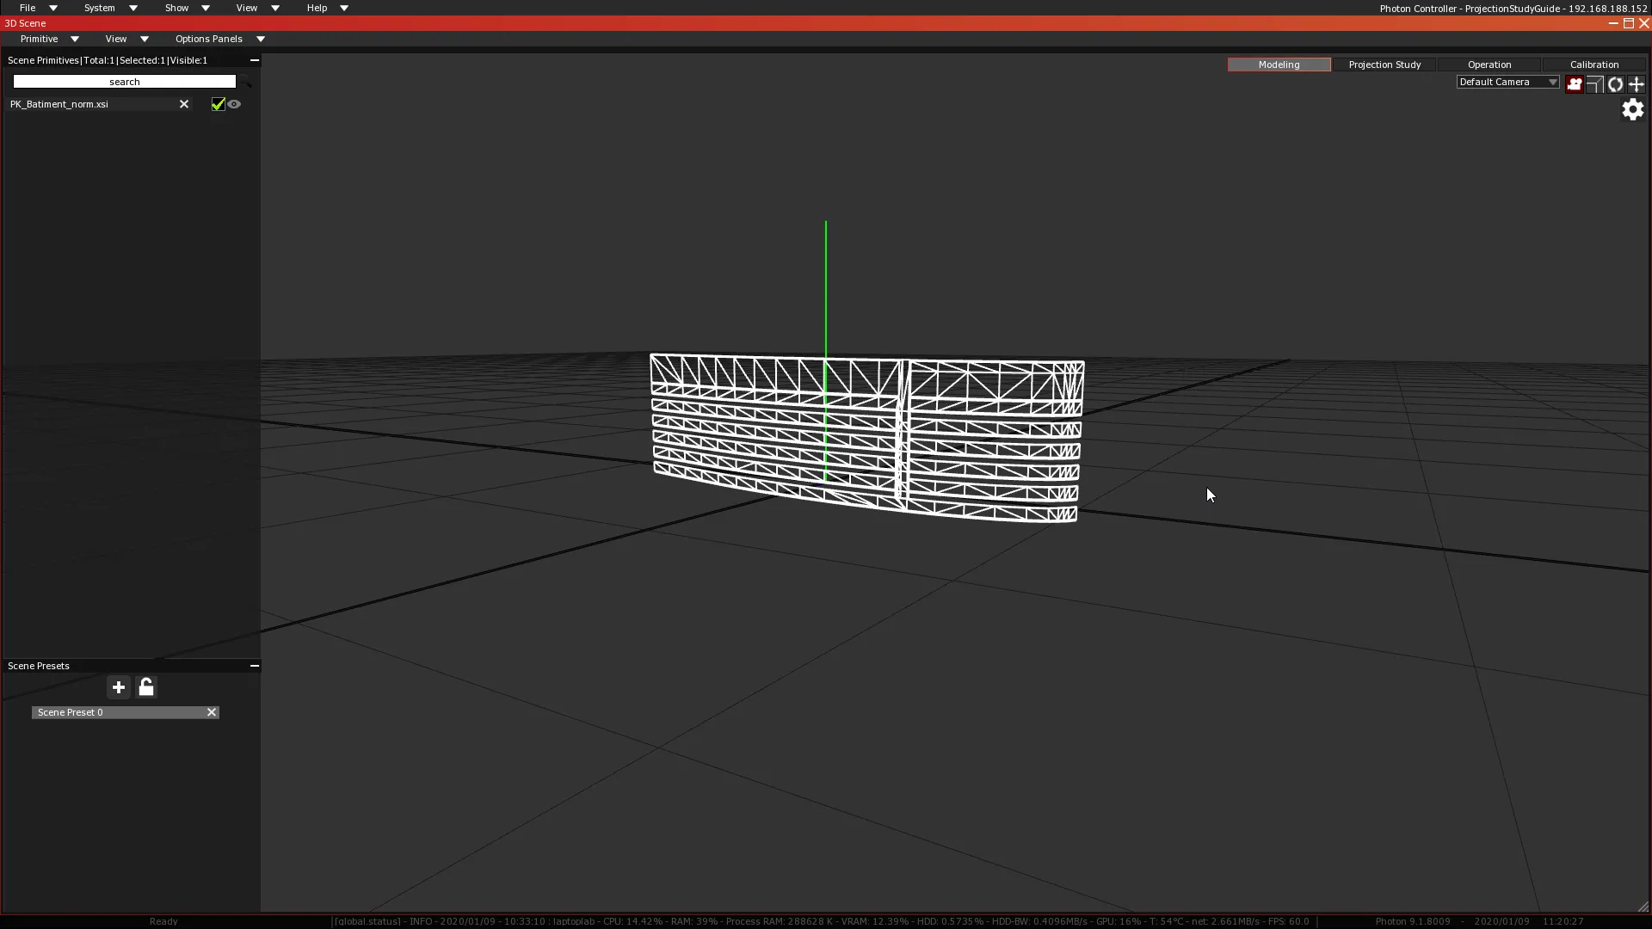Toggle the scene presets padlock icon
The width and height of the screenshot is (1652, 929).
click(146, 687)
